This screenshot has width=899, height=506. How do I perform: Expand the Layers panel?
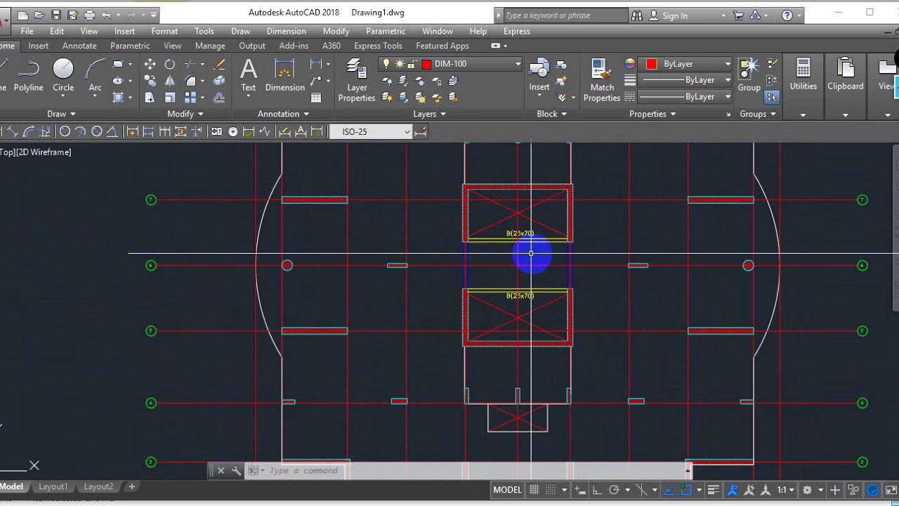(430, 114)
